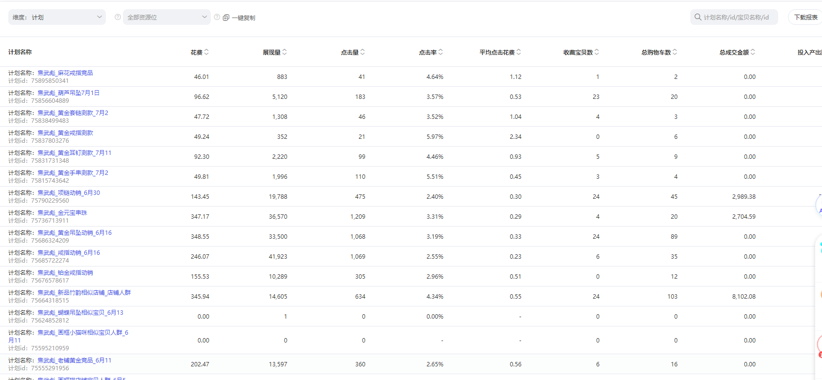Sort the table by 展现量
822x380 pixels.
click(x=284, y=52)
